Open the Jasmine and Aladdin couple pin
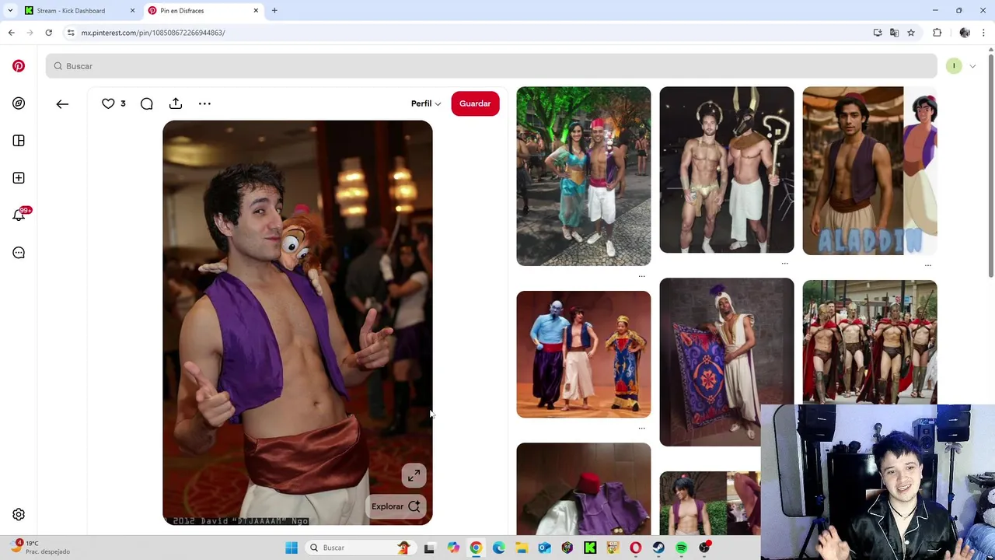995x560 pixels. click(584, 177)
